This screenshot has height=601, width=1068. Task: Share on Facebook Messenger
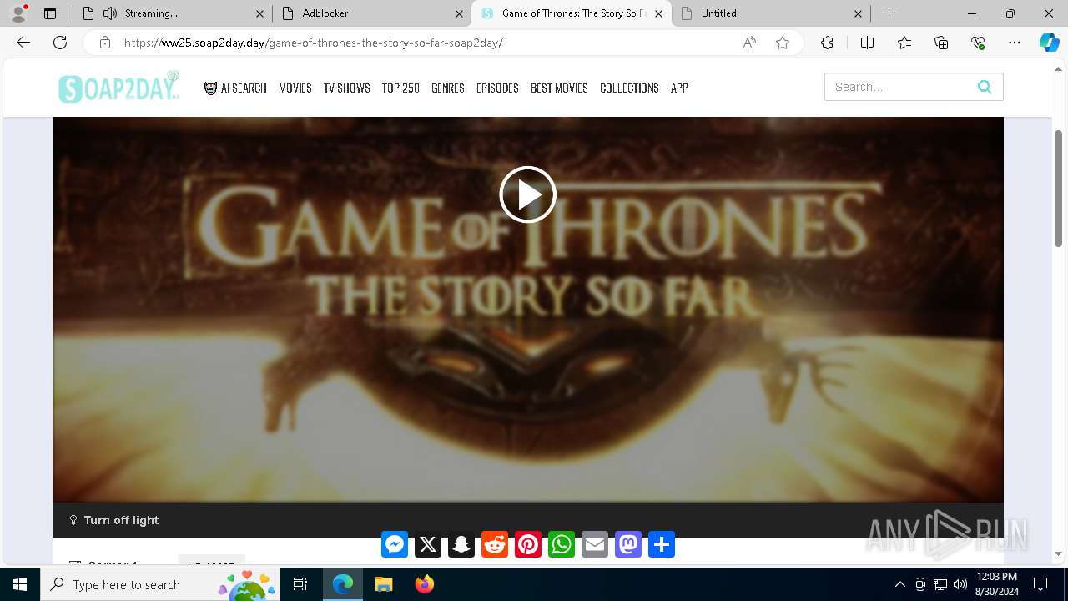(395, 544)
